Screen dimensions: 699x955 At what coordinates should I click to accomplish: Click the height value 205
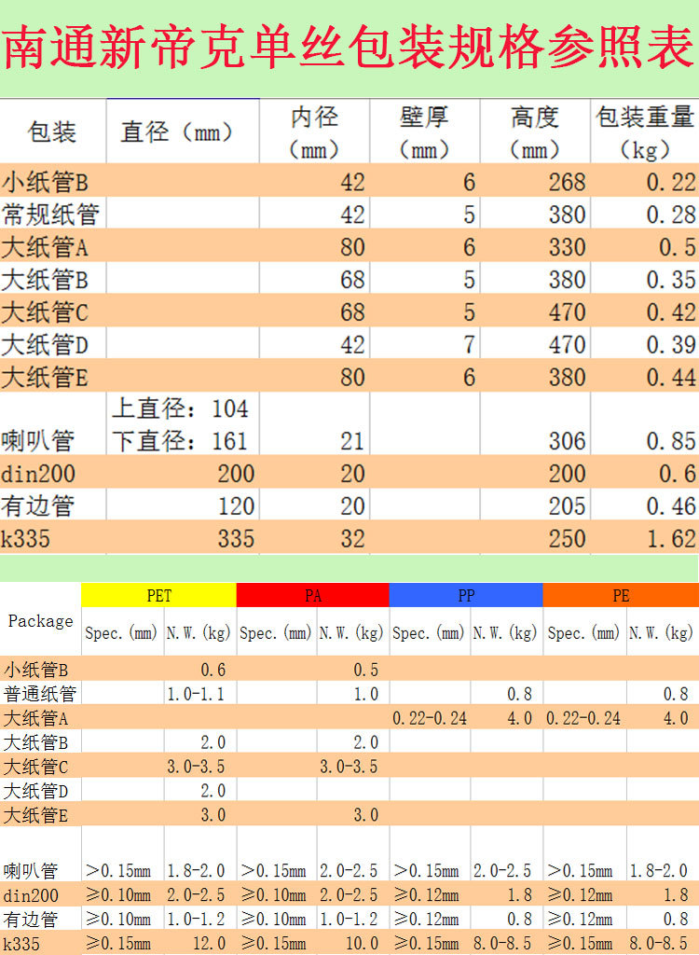click(567, 506)
